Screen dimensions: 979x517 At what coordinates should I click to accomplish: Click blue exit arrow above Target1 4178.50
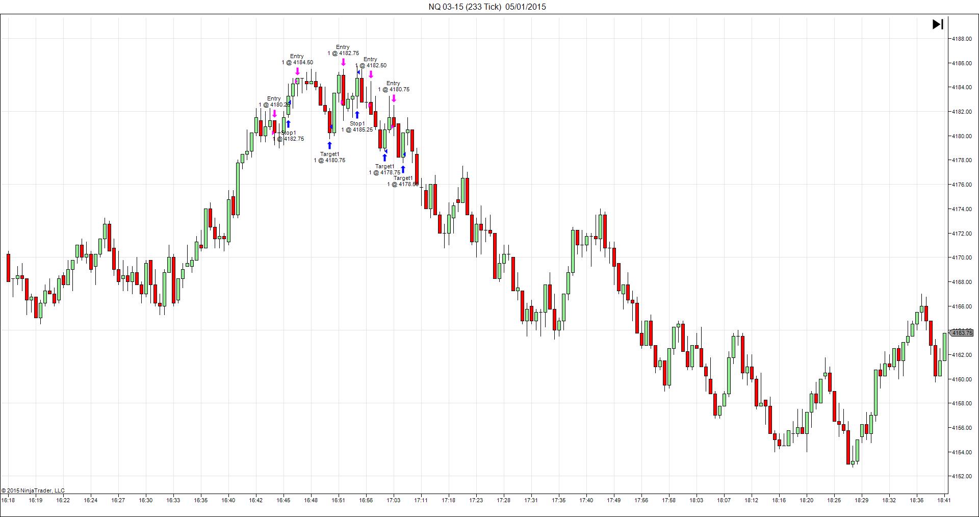coord(403,169)
